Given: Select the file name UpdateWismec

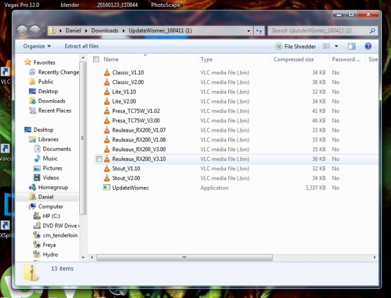Looking at the screenshot, I should (131, 188).
